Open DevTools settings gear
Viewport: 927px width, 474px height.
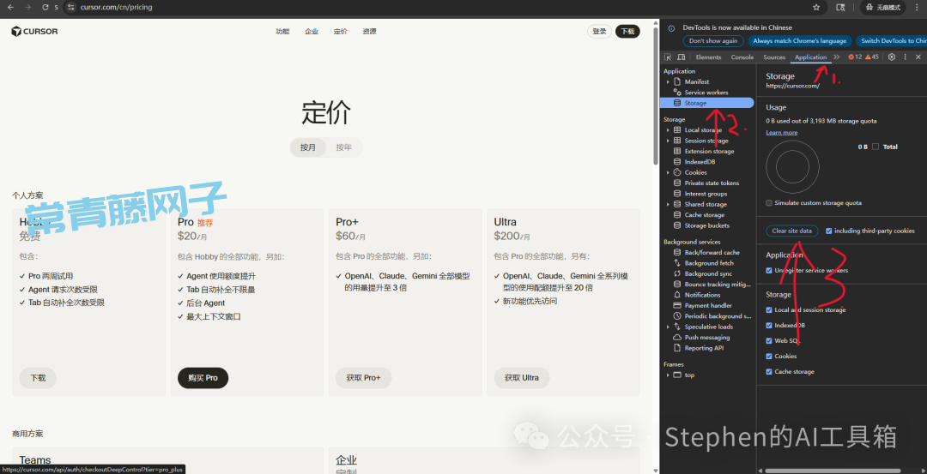892,57
